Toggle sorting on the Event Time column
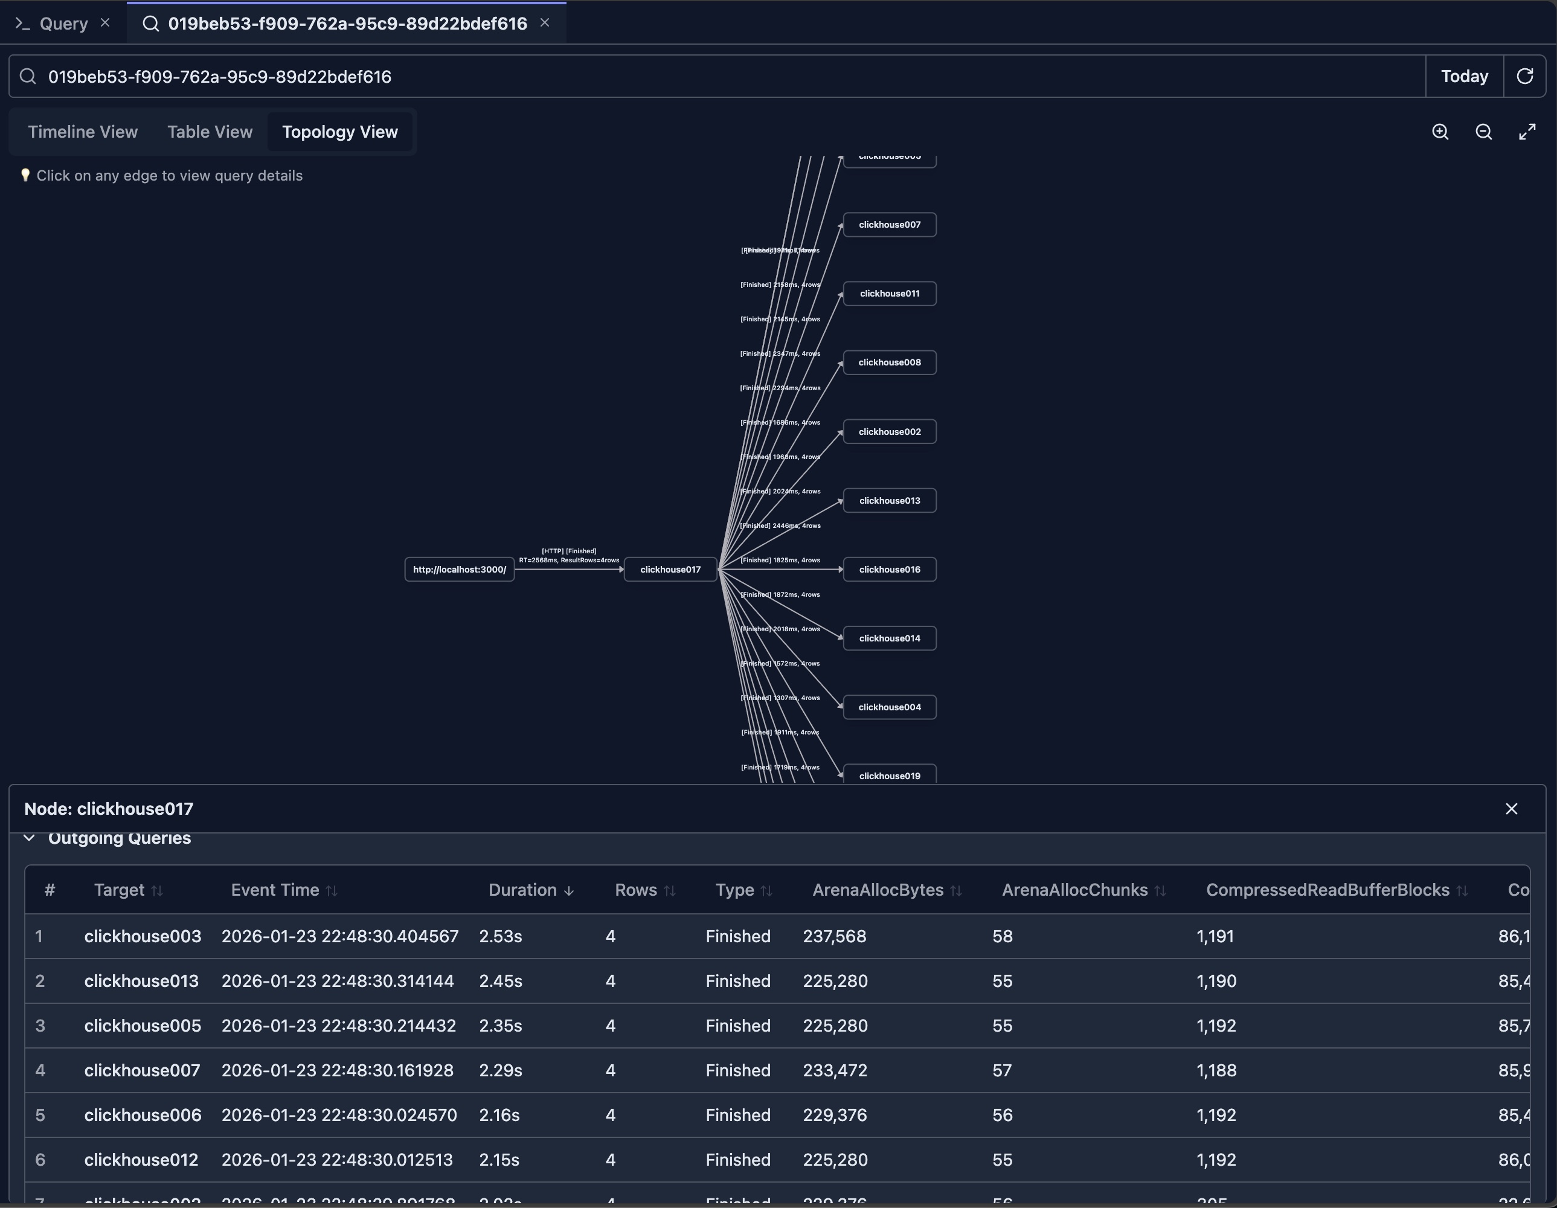Screen dimensions: 1557x1208 [332, 891]
